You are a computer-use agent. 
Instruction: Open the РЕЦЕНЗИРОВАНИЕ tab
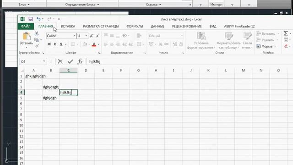pyautogui.click(x=187, y=27)
